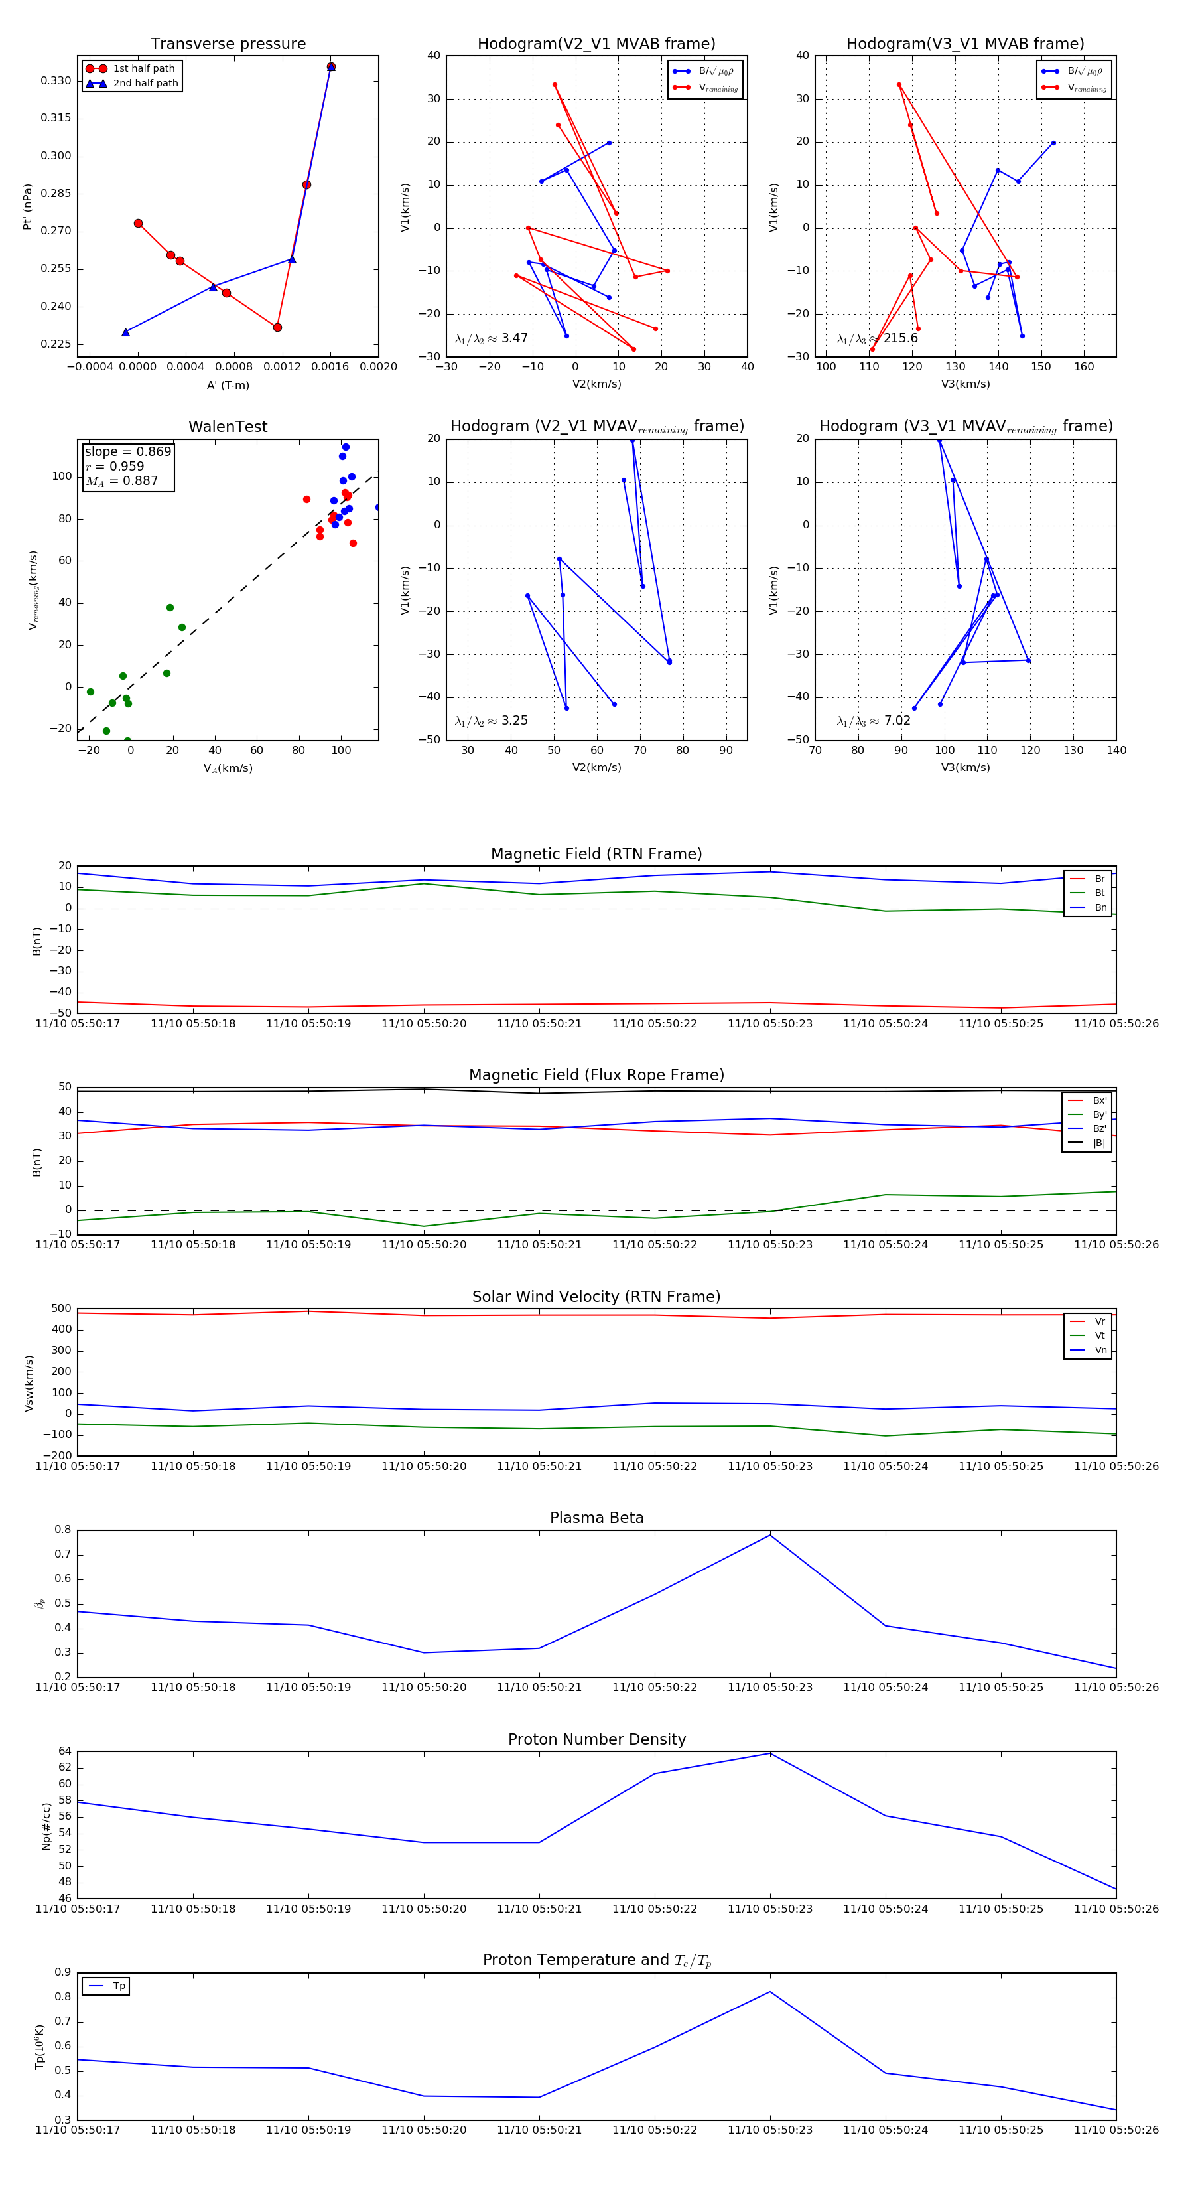Click the "Hodogram (V3_V1 MVAV remaining frame)" title
This screenshot has width=1194, height=2190.
[965, 427]
